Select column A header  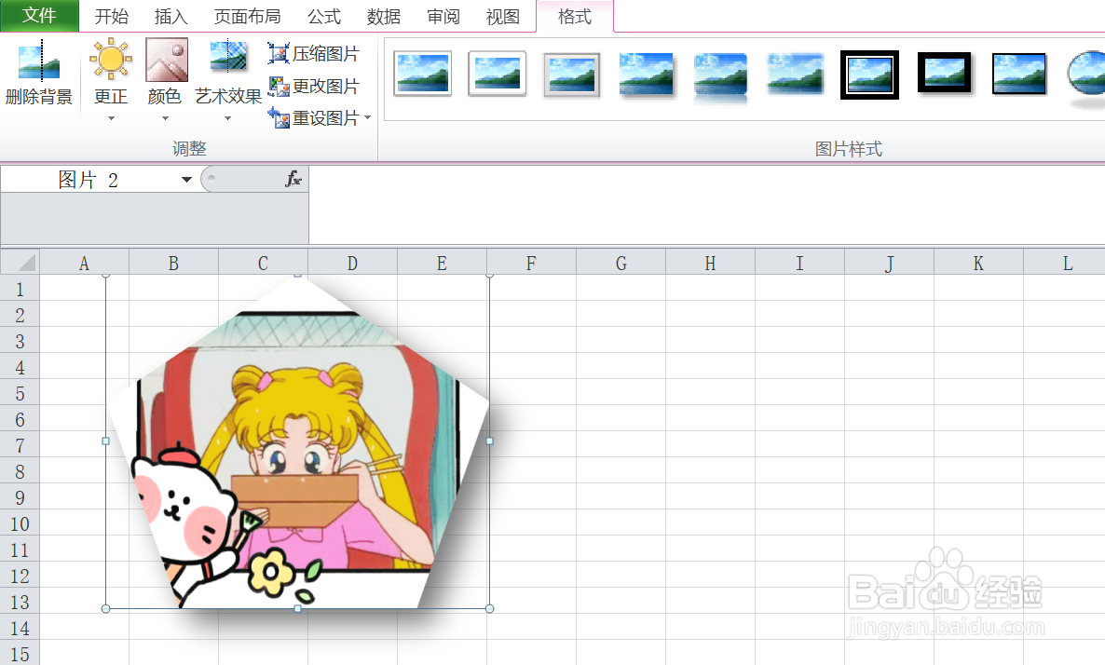[84, 264]
